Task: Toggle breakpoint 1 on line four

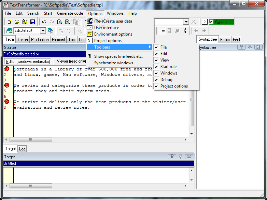Action: 6,85
